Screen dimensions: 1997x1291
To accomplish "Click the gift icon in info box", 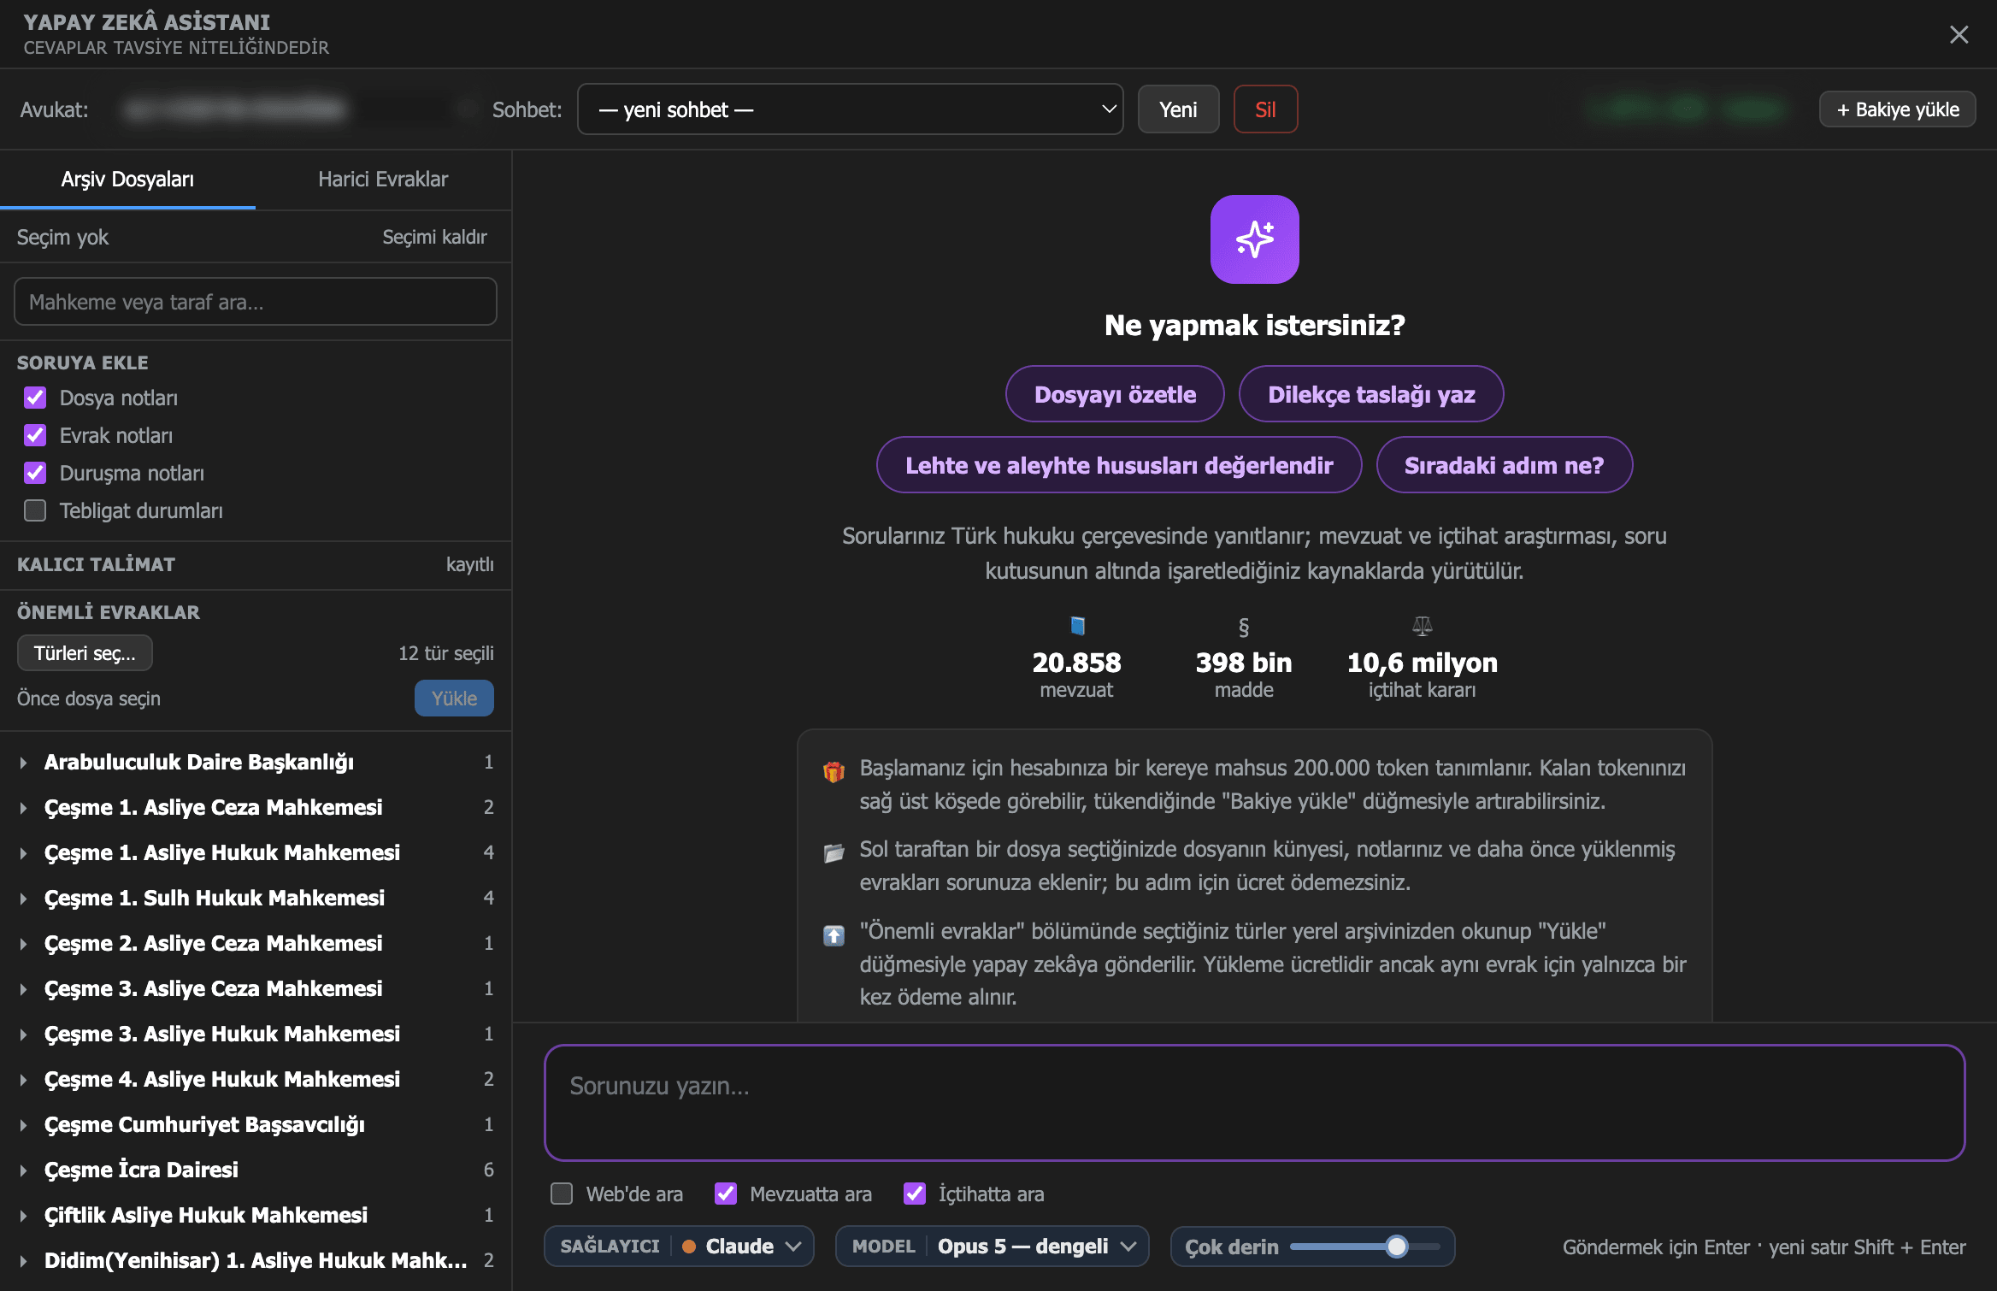I will click(834, 771).
